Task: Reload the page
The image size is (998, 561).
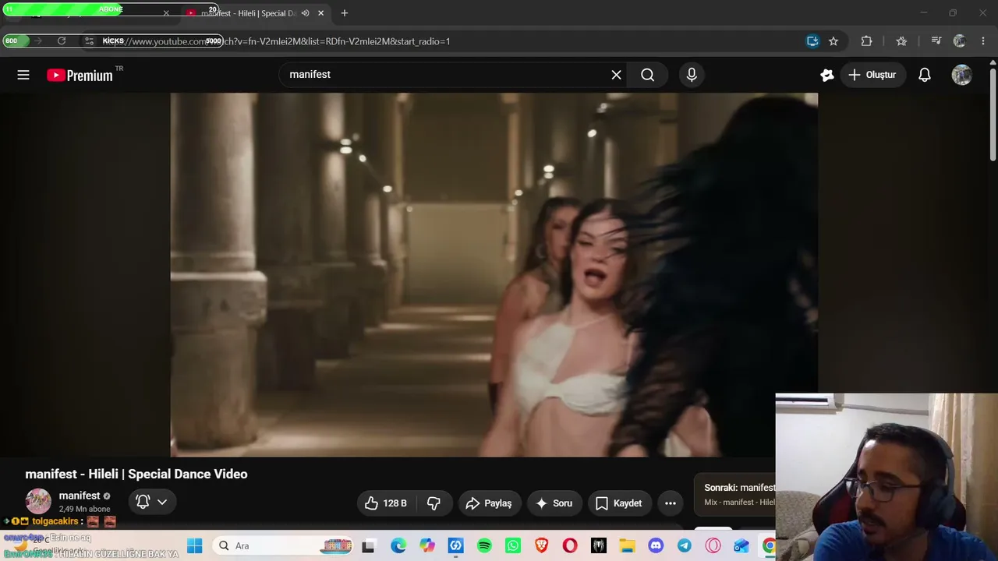Action: [x=62, y=41]
